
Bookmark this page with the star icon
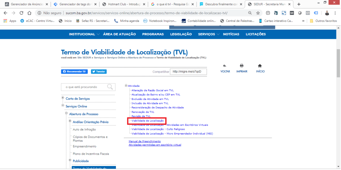click(258, 13)
